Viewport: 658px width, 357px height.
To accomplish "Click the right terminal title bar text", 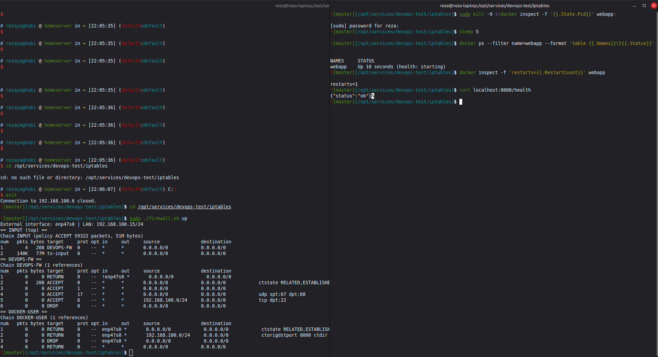I will tap(494, 5).
